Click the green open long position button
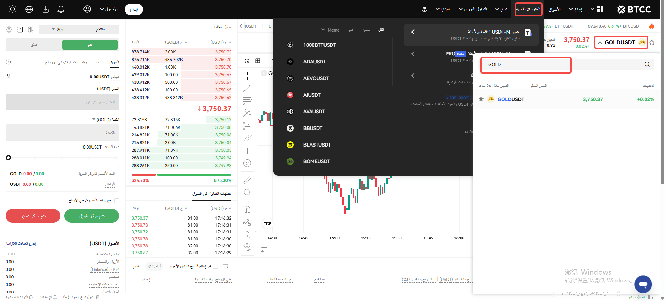The height and width of the screenshot is (301, 665). click(92, 216)
